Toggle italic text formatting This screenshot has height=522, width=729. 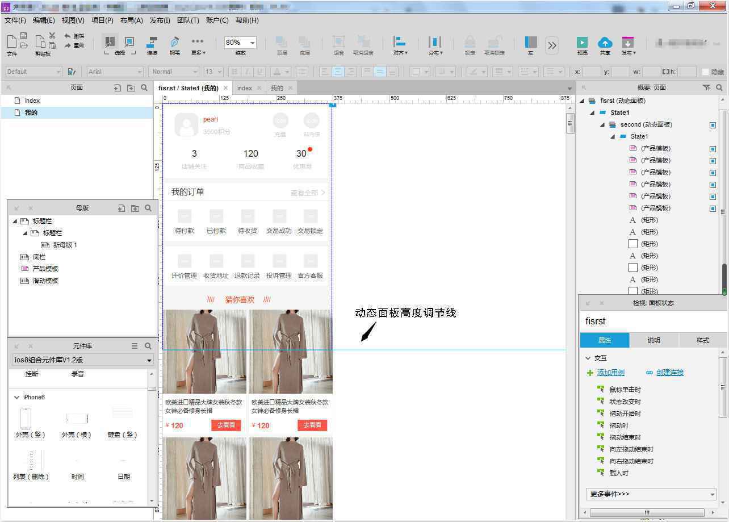coord(247,72)
